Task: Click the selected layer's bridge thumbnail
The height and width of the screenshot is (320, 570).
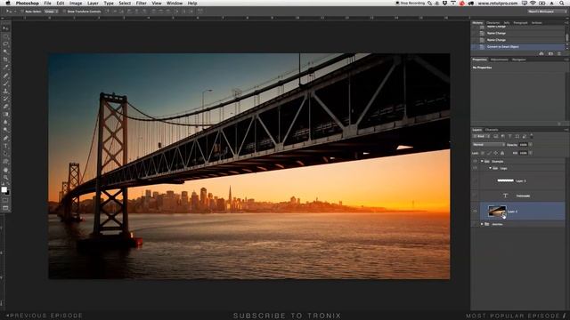Action: click(497, 212)
